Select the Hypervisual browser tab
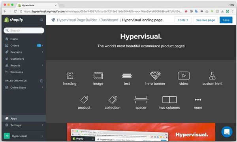Image resolution: width=237 pixels, height=142 pixels. (x=37, y=5)
